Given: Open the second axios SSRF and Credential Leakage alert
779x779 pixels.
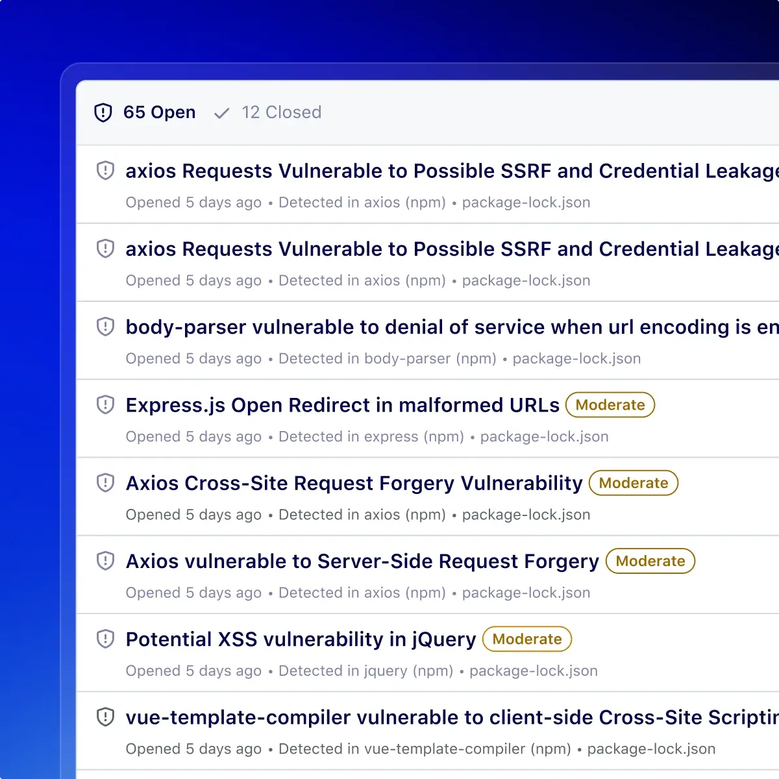Looking at the screenshot, I should pos(452,249).
